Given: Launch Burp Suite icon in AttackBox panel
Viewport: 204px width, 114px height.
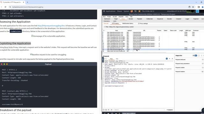Looking at the screenshot, I should pos(140,11).
